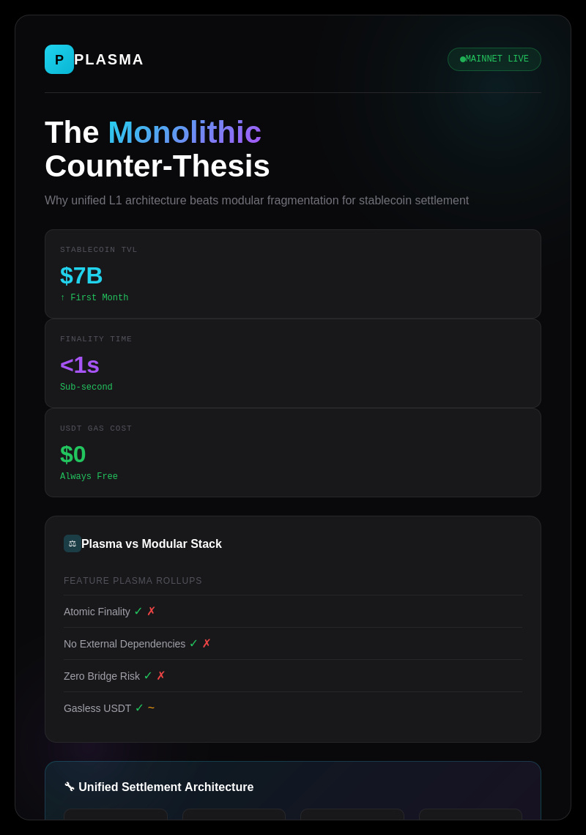Viewport: 586px width, 835px height.
Task: Click the green checkmark for Atomic Finality
Action: [x=138, y=611]
